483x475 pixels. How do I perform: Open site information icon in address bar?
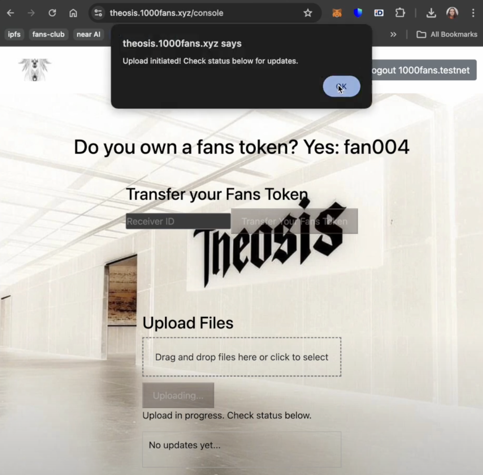tap(98, 13)
